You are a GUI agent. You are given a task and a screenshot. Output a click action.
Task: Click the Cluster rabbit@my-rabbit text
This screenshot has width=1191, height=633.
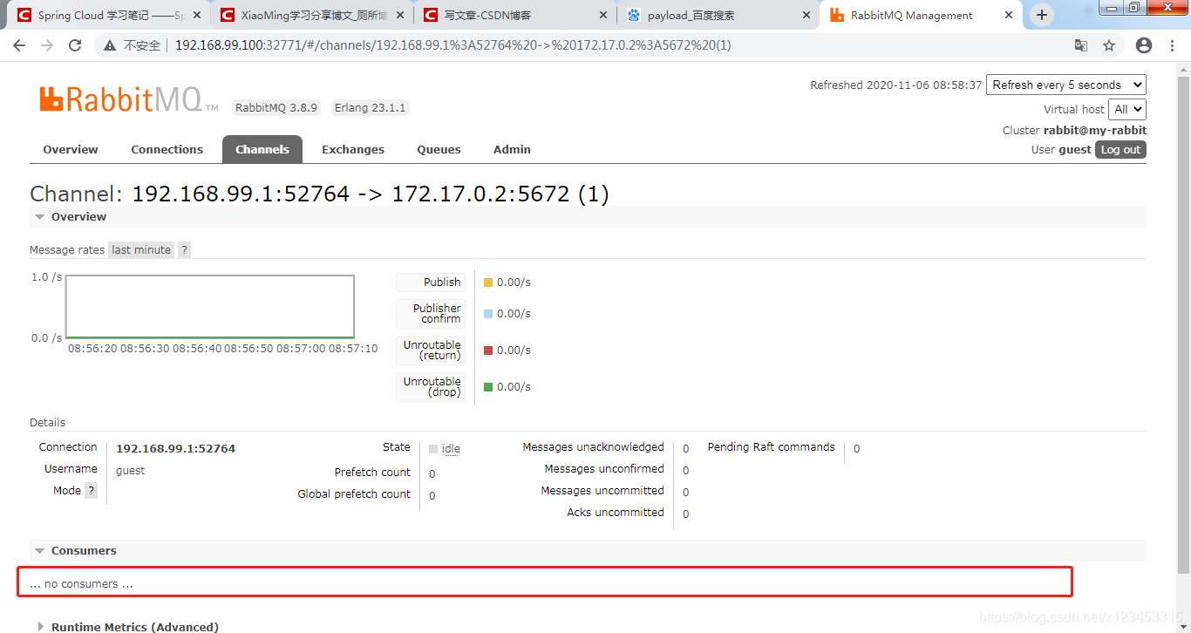1074,130
